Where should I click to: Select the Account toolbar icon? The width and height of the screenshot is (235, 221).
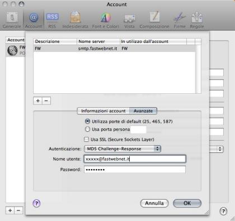pyautogui.click(x=34, y=20)
